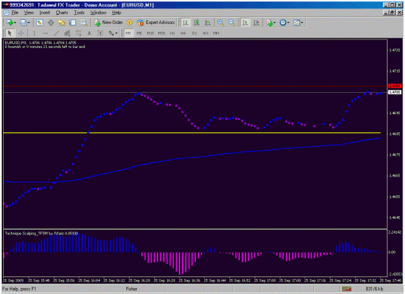The image size is (405, 294).
Task: Switch chart to Line Chart mode
Action: click(x=207, y=23)
